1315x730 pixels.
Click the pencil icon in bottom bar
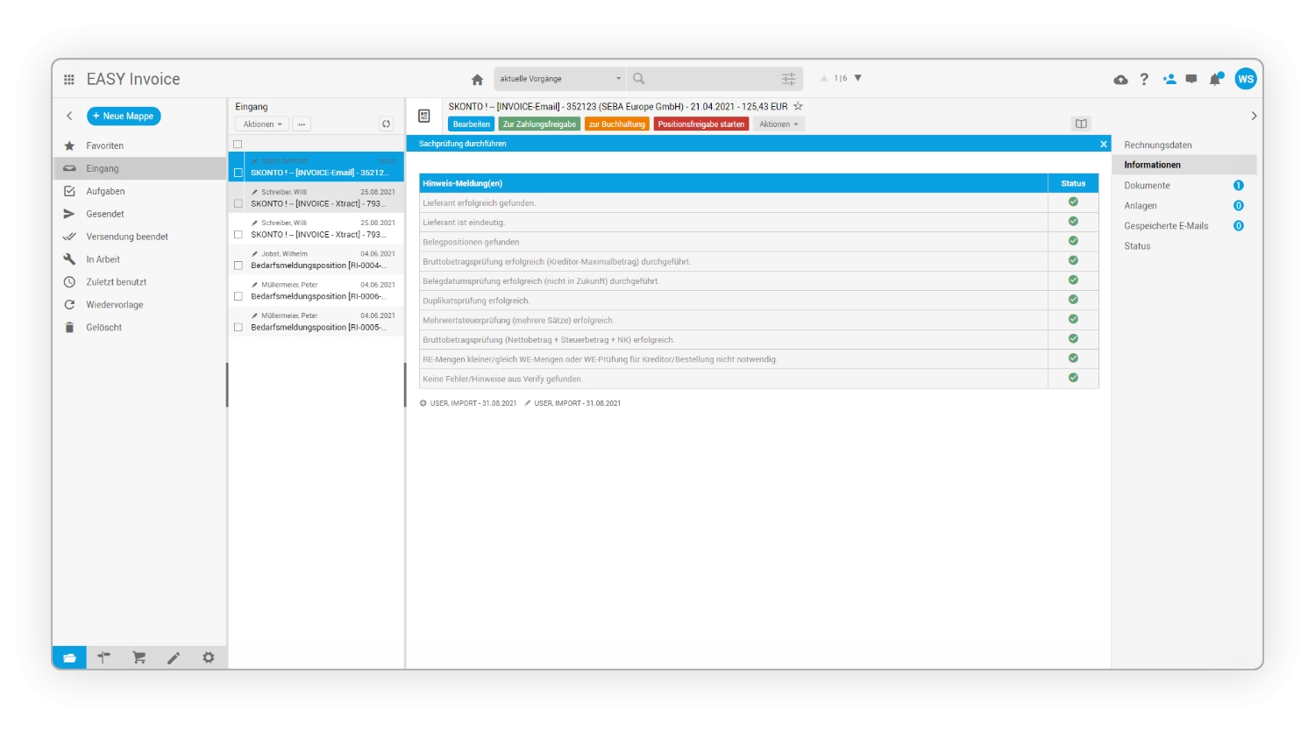tap(174, 657)
